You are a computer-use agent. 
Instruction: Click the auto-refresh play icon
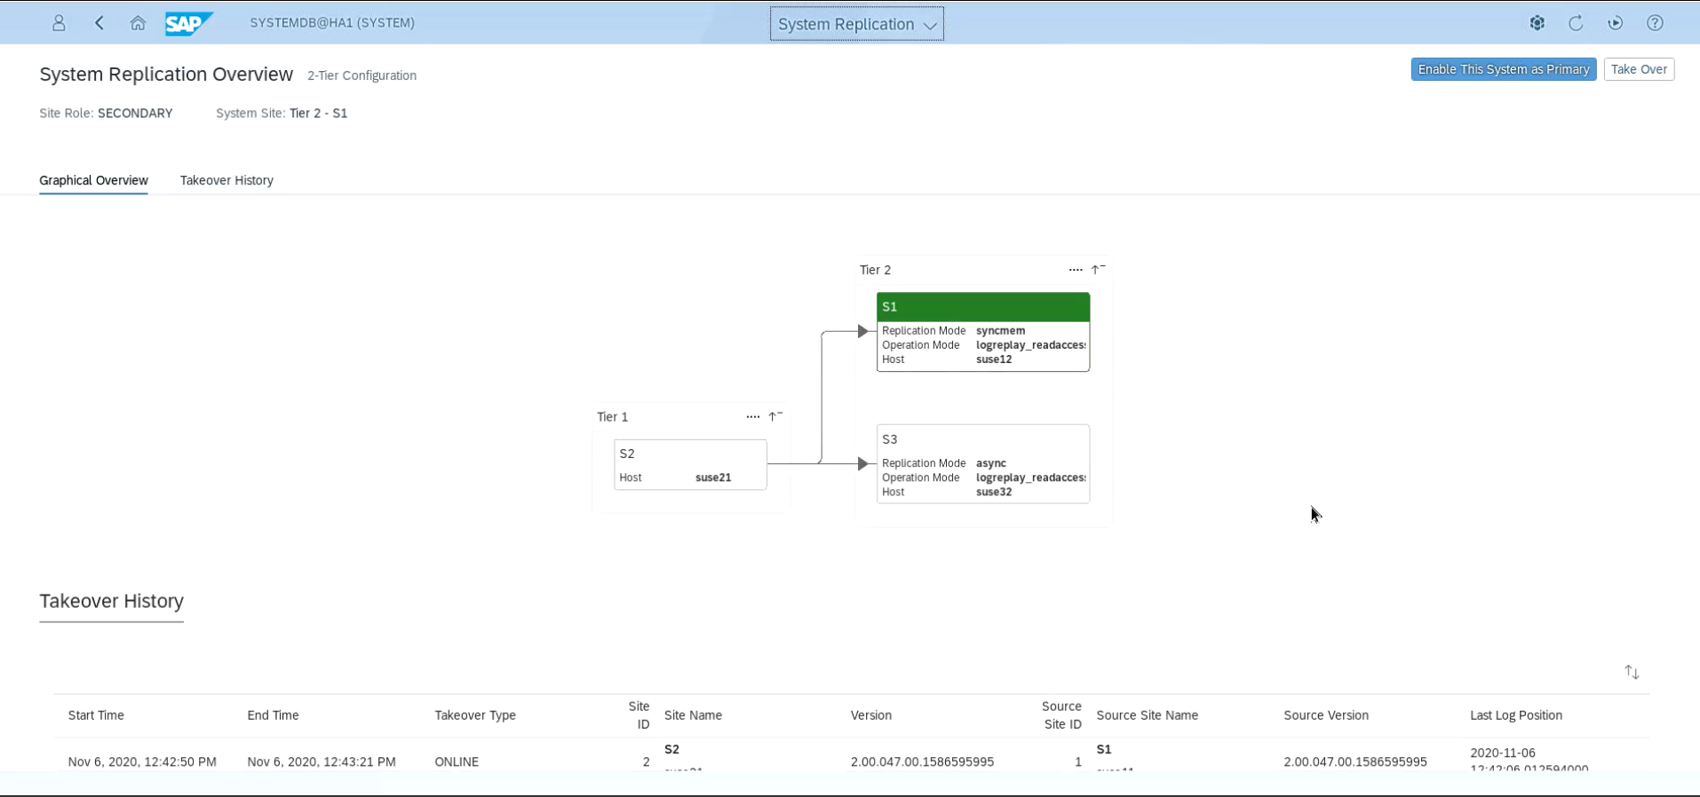pos(1616,23)
